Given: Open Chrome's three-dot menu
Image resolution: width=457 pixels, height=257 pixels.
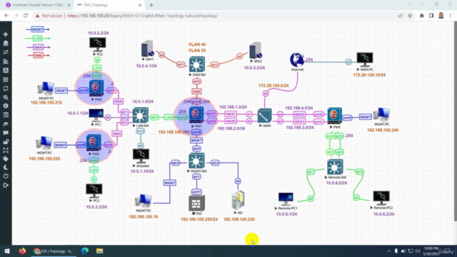Looking at the screenshot, I should pos(451,16).
